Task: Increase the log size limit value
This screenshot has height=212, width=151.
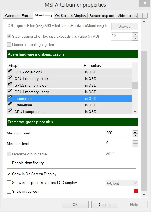Action: (135, 35)
